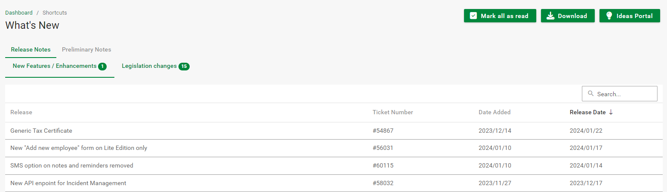Click the download arrow icon

pyautogui.click(x=550, y=16)
